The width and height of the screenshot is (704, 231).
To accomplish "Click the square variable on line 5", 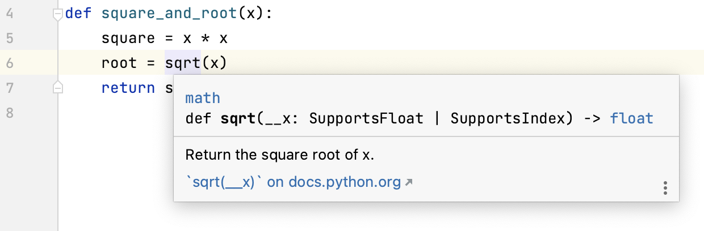I will [x=128, y=38].
